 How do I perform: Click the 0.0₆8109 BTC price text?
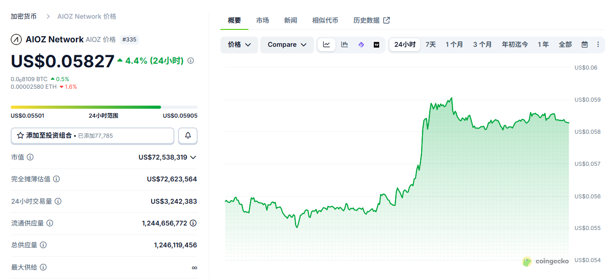(29, 79)
